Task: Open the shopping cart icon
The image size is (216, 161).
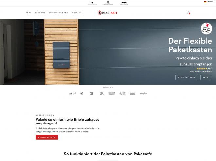Action: tap(189, 13)
